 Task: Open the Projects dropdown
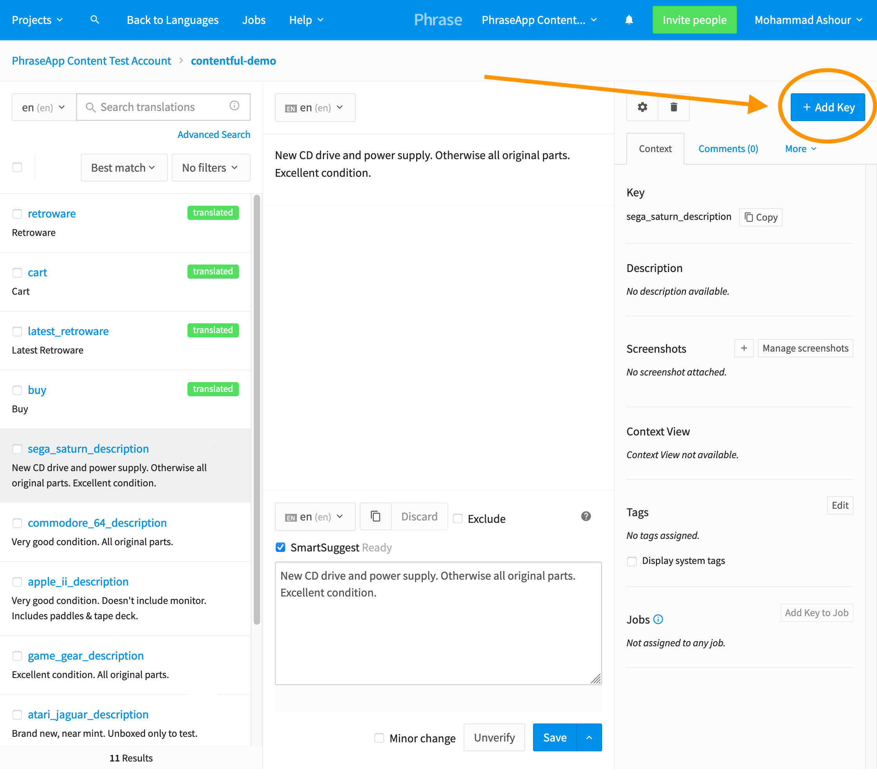tap(37, 20)
